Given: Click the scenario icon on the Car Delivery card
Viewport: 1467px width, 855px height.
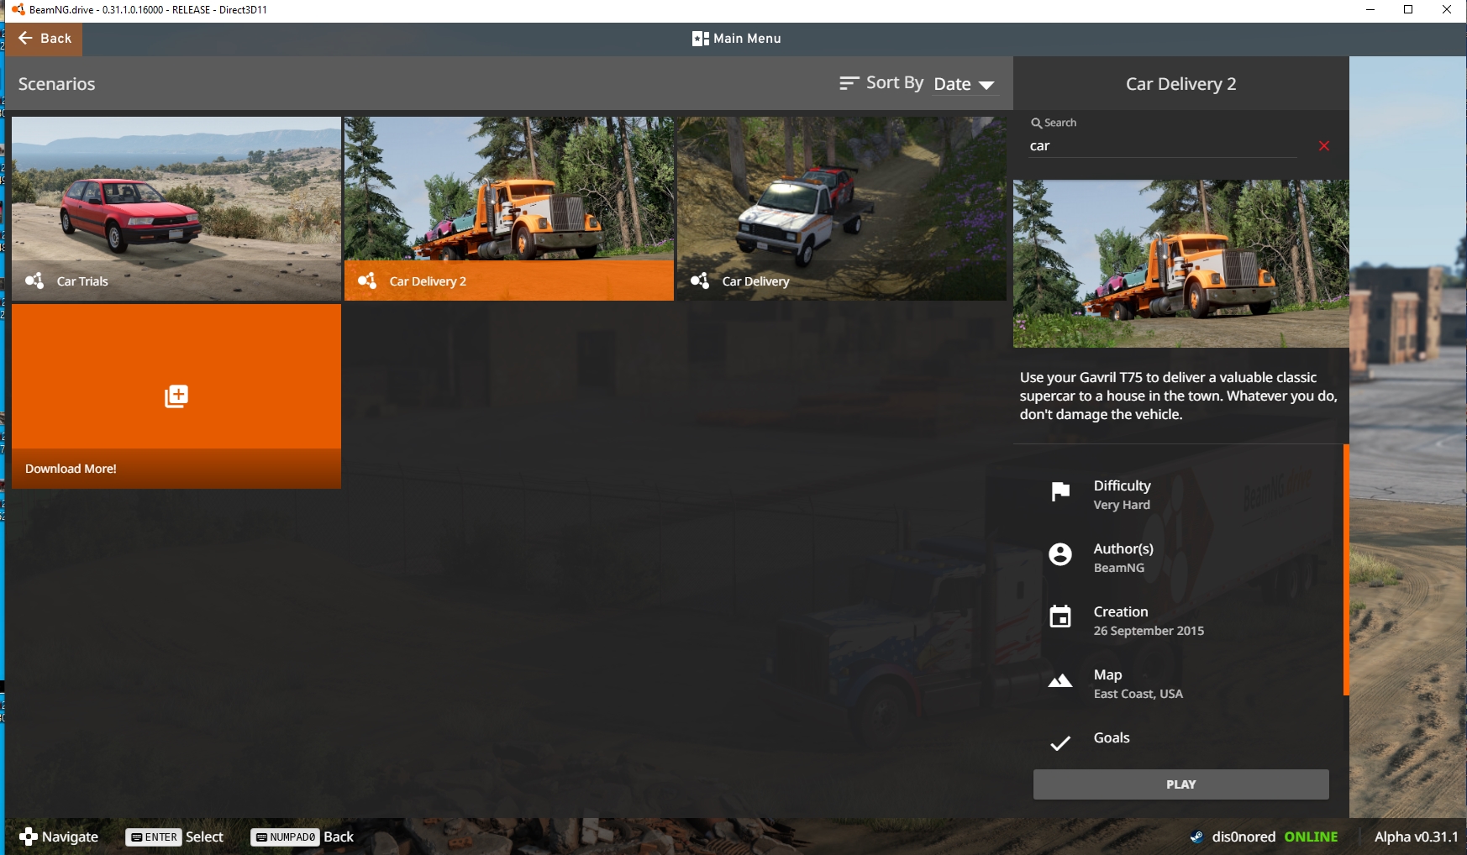Looking at the screenshot, I should (700, 281).
